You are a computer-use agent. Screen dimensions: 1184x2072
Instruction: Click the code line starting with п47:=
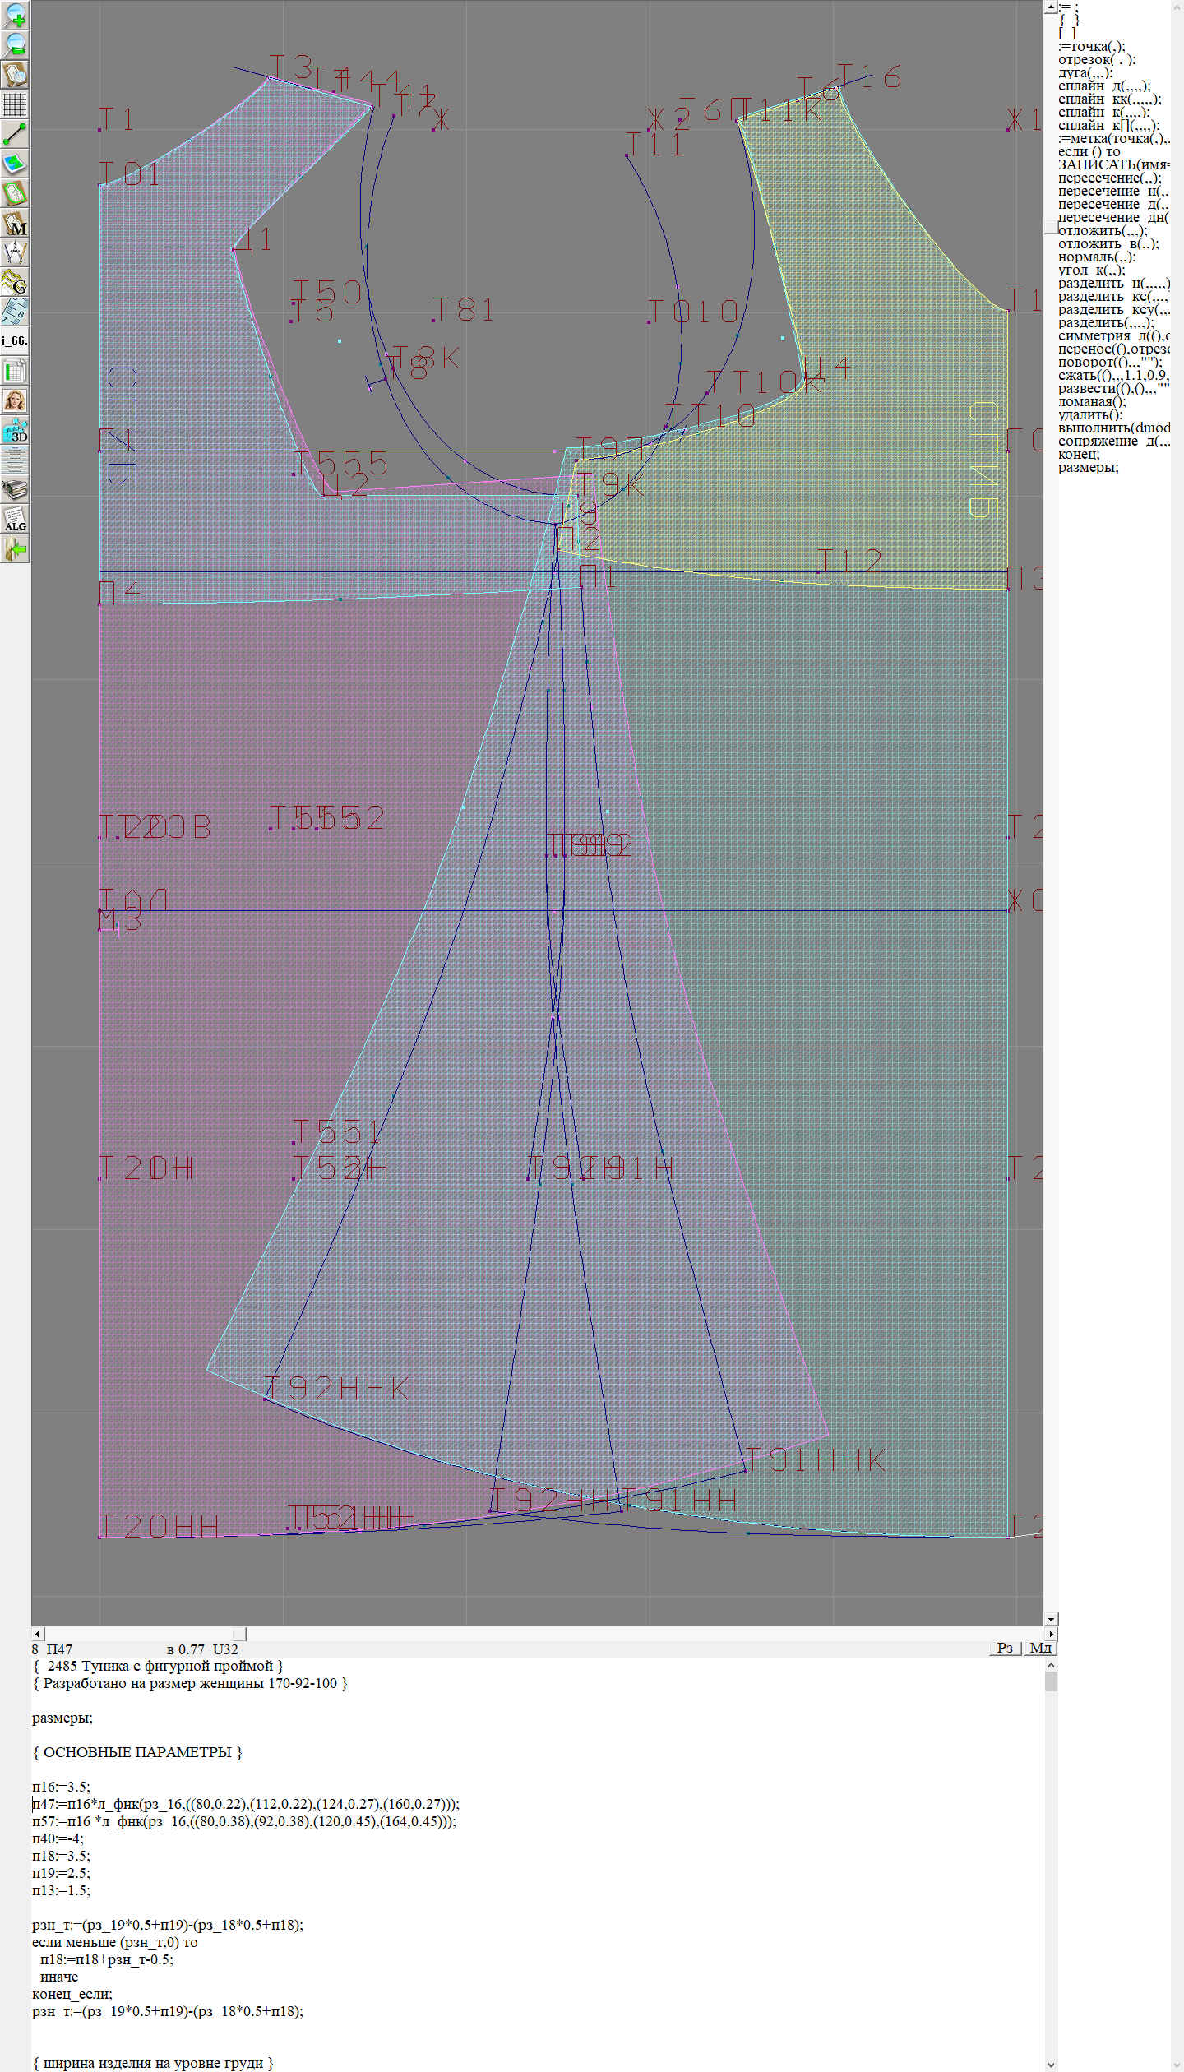[245, 1804]
